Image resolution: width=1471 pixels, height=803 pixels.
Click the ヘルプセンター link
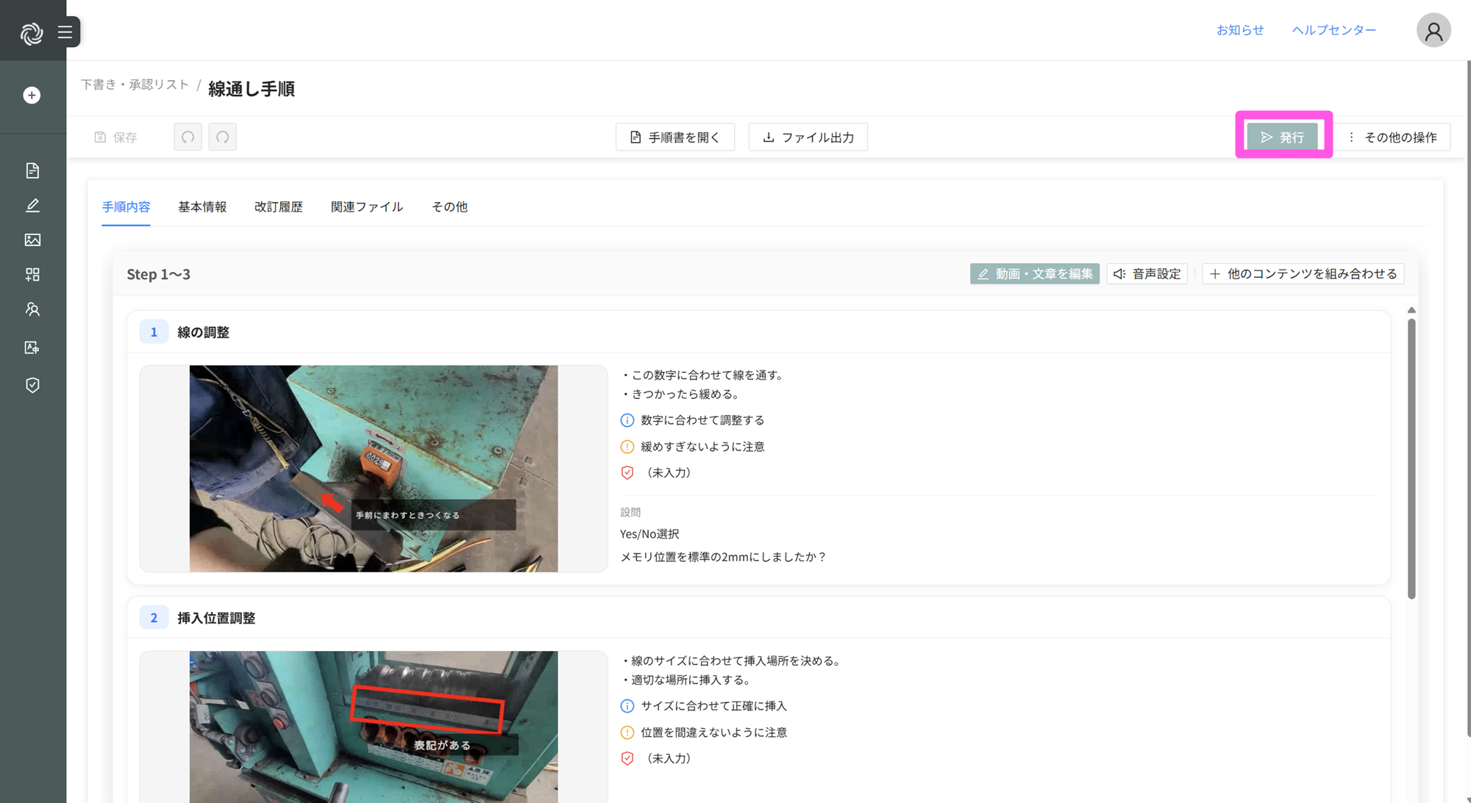[x=1333, y=30]
